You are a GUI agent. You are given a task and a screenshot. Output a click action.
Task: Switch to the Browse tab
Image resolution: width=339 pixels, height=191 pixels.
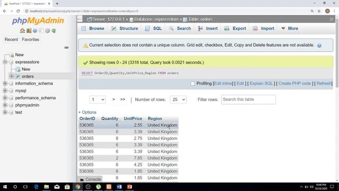pos(93,28)
